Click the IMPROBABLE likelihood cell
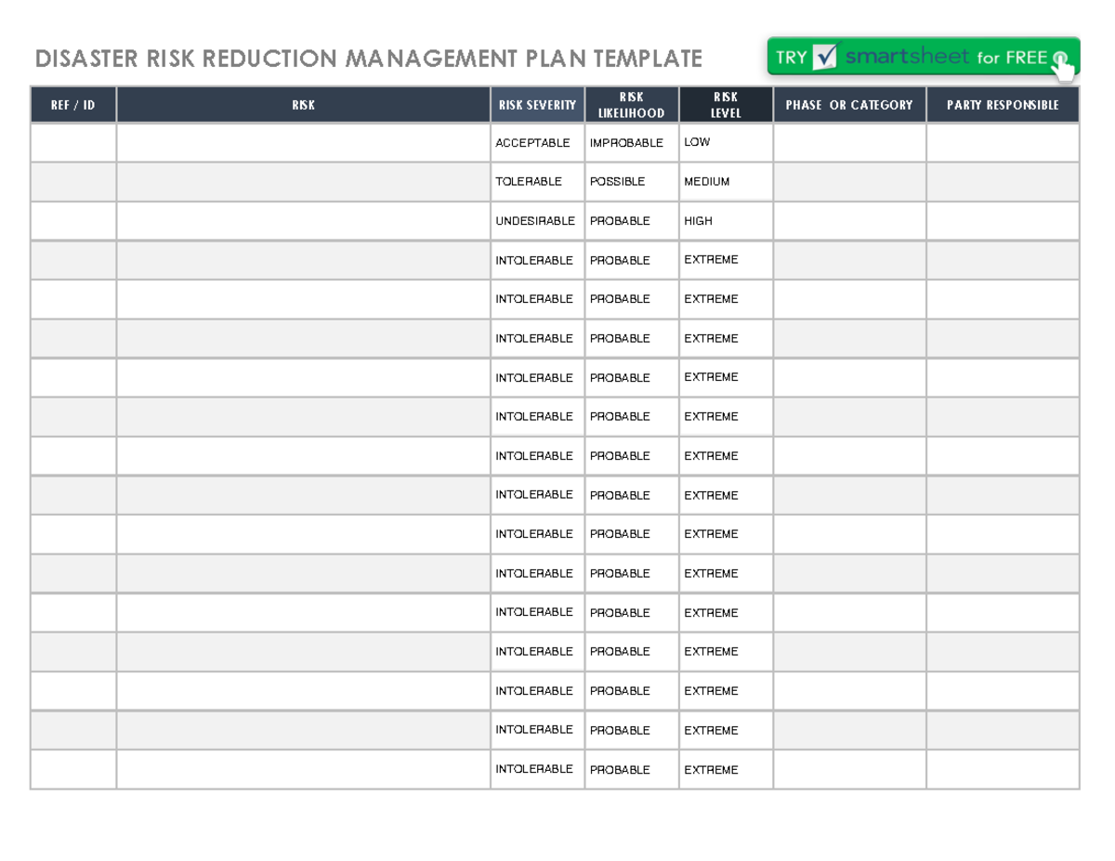This screenshot has width=1115, height=861. click(632, 143)
